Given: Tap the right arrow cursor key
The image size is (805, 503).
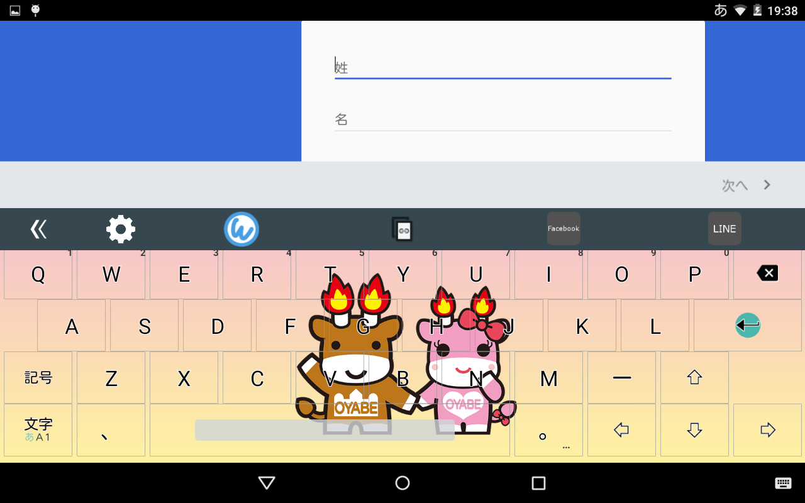Looking at the screenshot, I should [x=767, y=430].
